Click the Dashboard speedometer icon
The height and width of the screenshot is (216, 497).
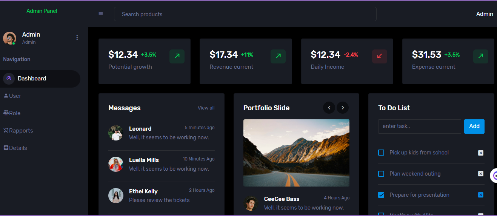pyautogui.click(x=9, y=79)
